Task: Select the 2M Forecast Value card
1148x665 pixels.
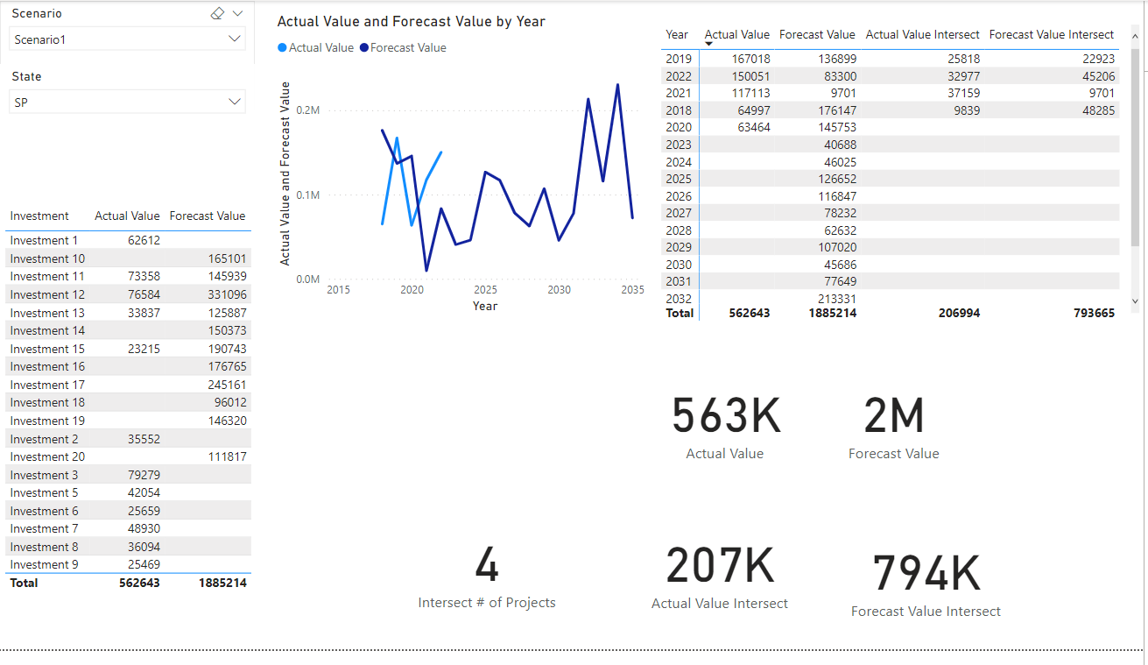Action: (x=894, y=428)
